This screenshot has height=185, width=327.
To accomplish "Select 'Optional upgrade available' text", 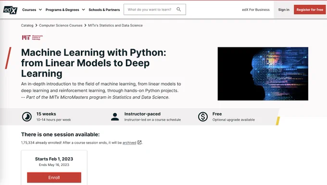I will coord(234,120).
